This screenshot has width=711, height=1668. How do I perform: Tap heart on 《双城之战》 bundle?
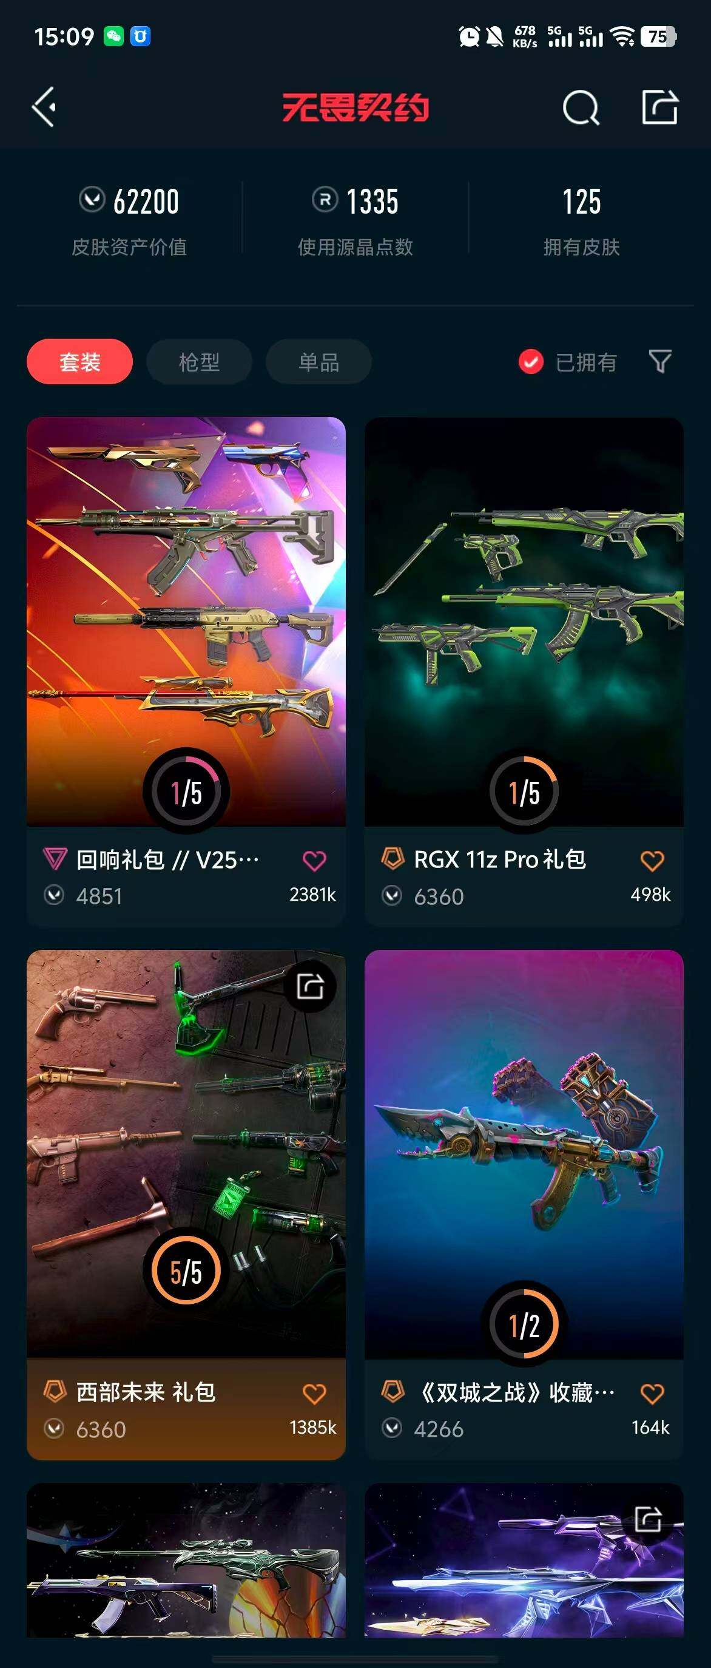(652, 1394)
